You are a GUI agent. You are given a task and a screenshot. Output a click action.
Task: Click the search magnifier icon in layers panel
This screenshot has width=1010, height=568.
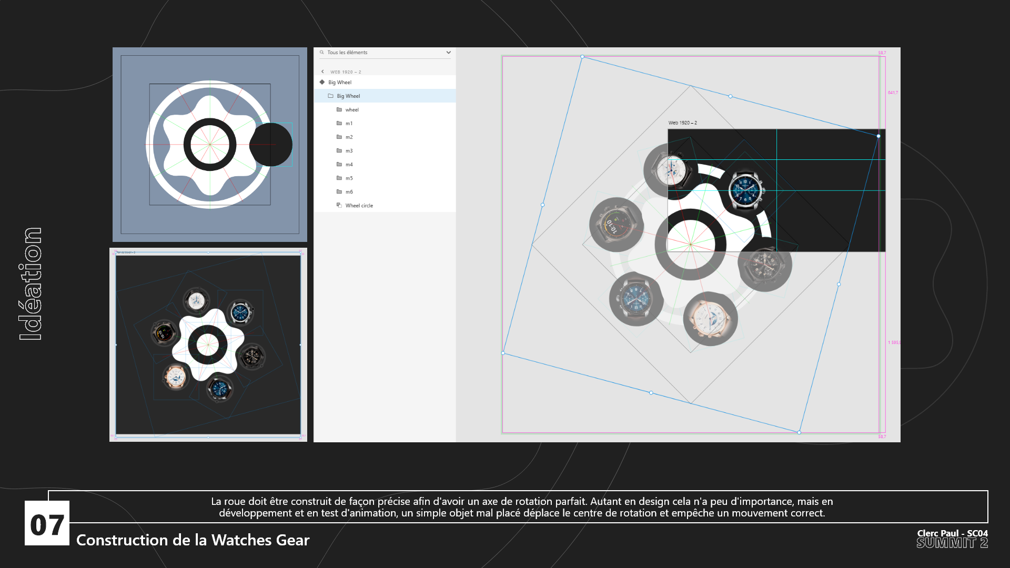pos(321,53)
